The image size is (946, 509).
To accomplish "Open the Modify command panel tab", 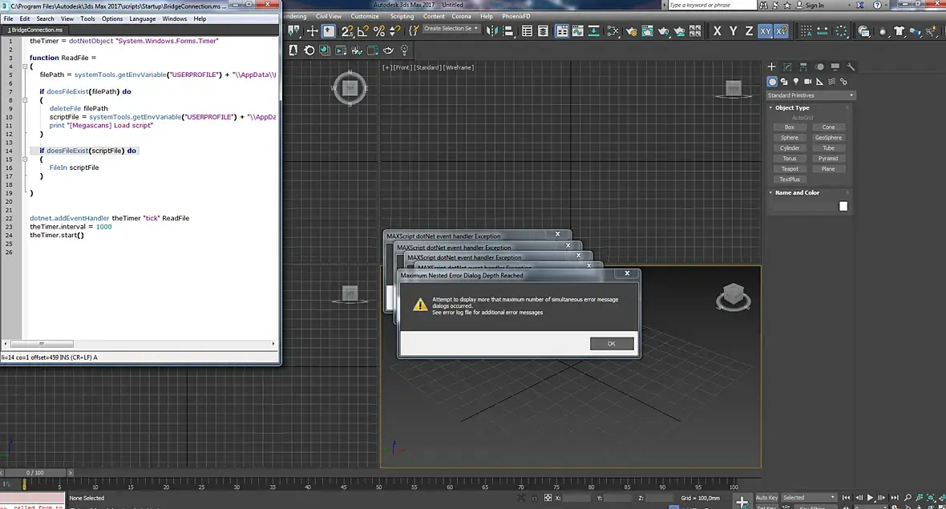I will (788, 67).
